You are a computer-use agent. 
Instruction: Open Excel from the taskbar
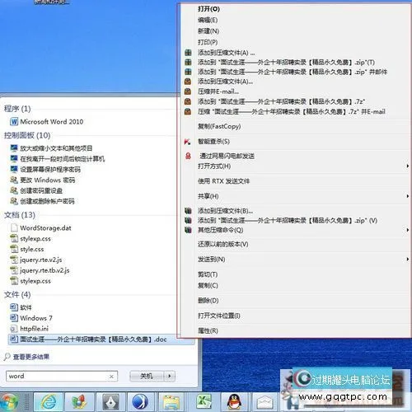(204, 402)
